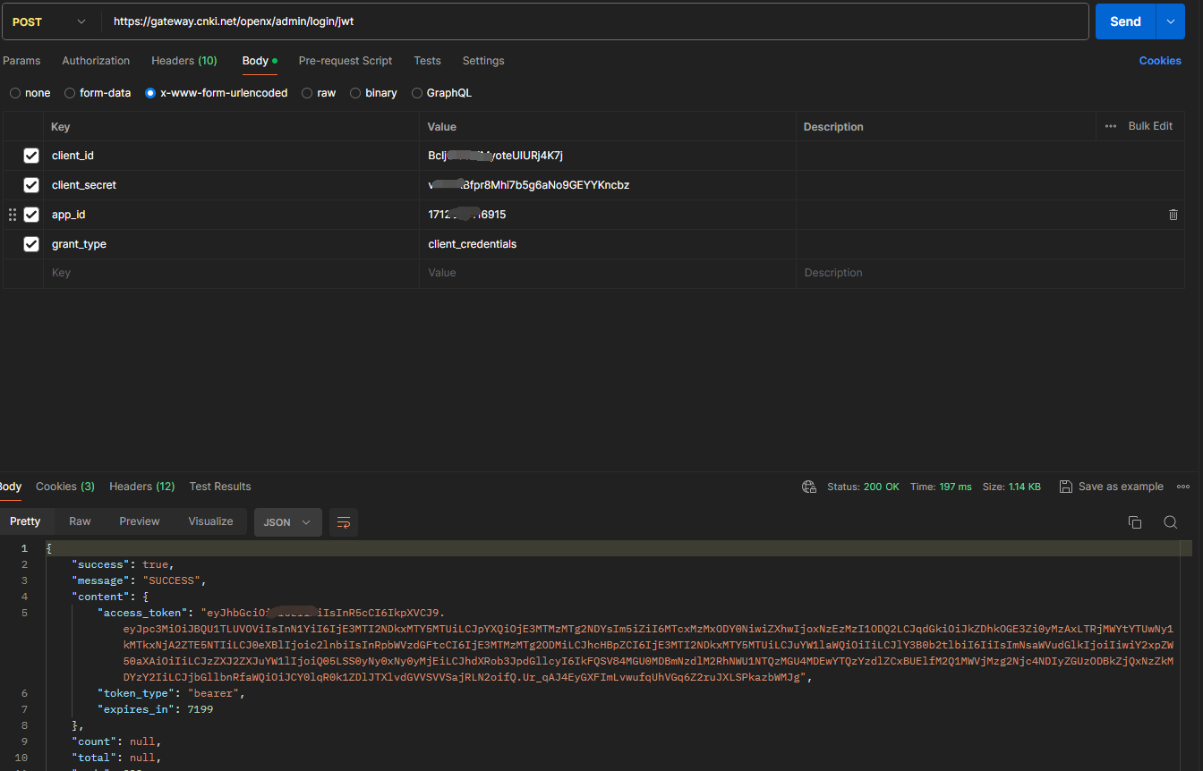Click the client_secret key cell

coord(231,185)
